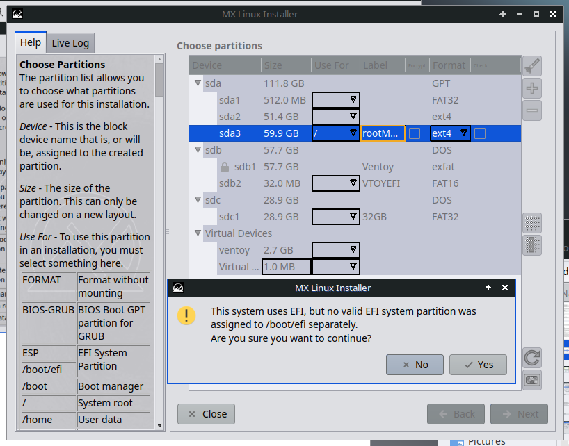The height and width of the screenshot is (446, 569).
Task: Click the lower dotted grid layout icon
Action: click(532, 245)
